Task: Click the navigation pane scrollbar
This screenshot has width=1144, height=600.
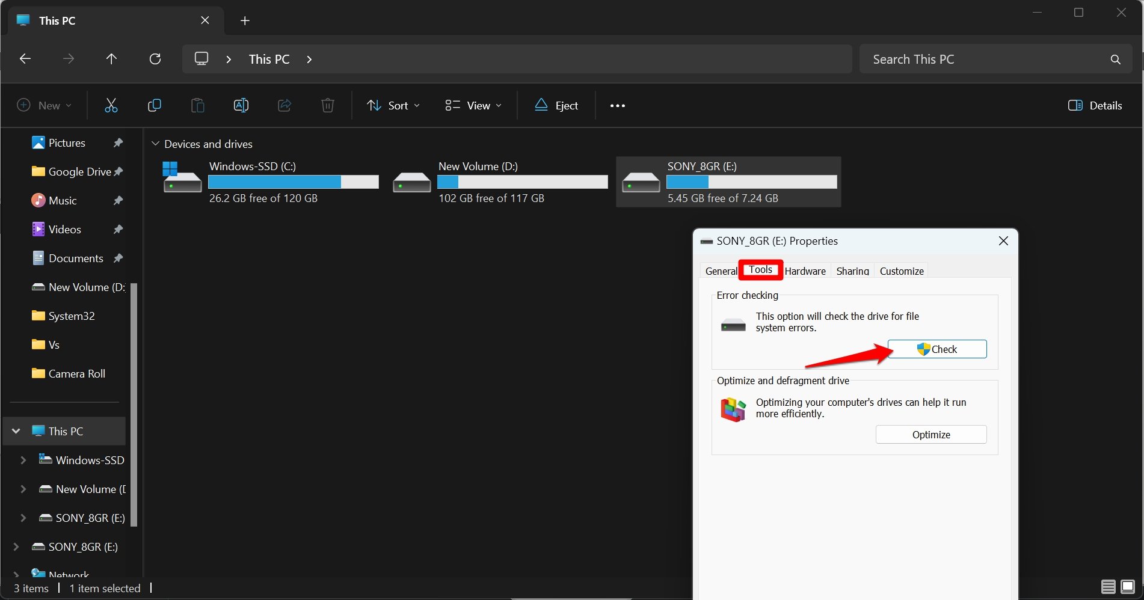Action: (x=134, y=404)
